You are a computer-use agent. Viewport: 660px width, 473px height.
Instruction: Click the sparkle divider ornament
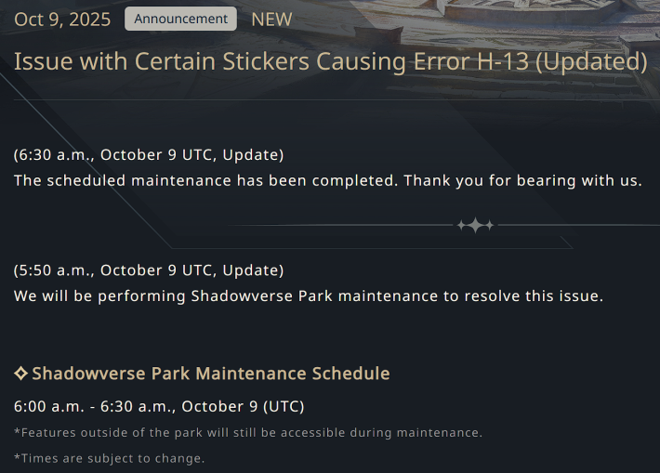pyautogui.click(x=475, y=226)
